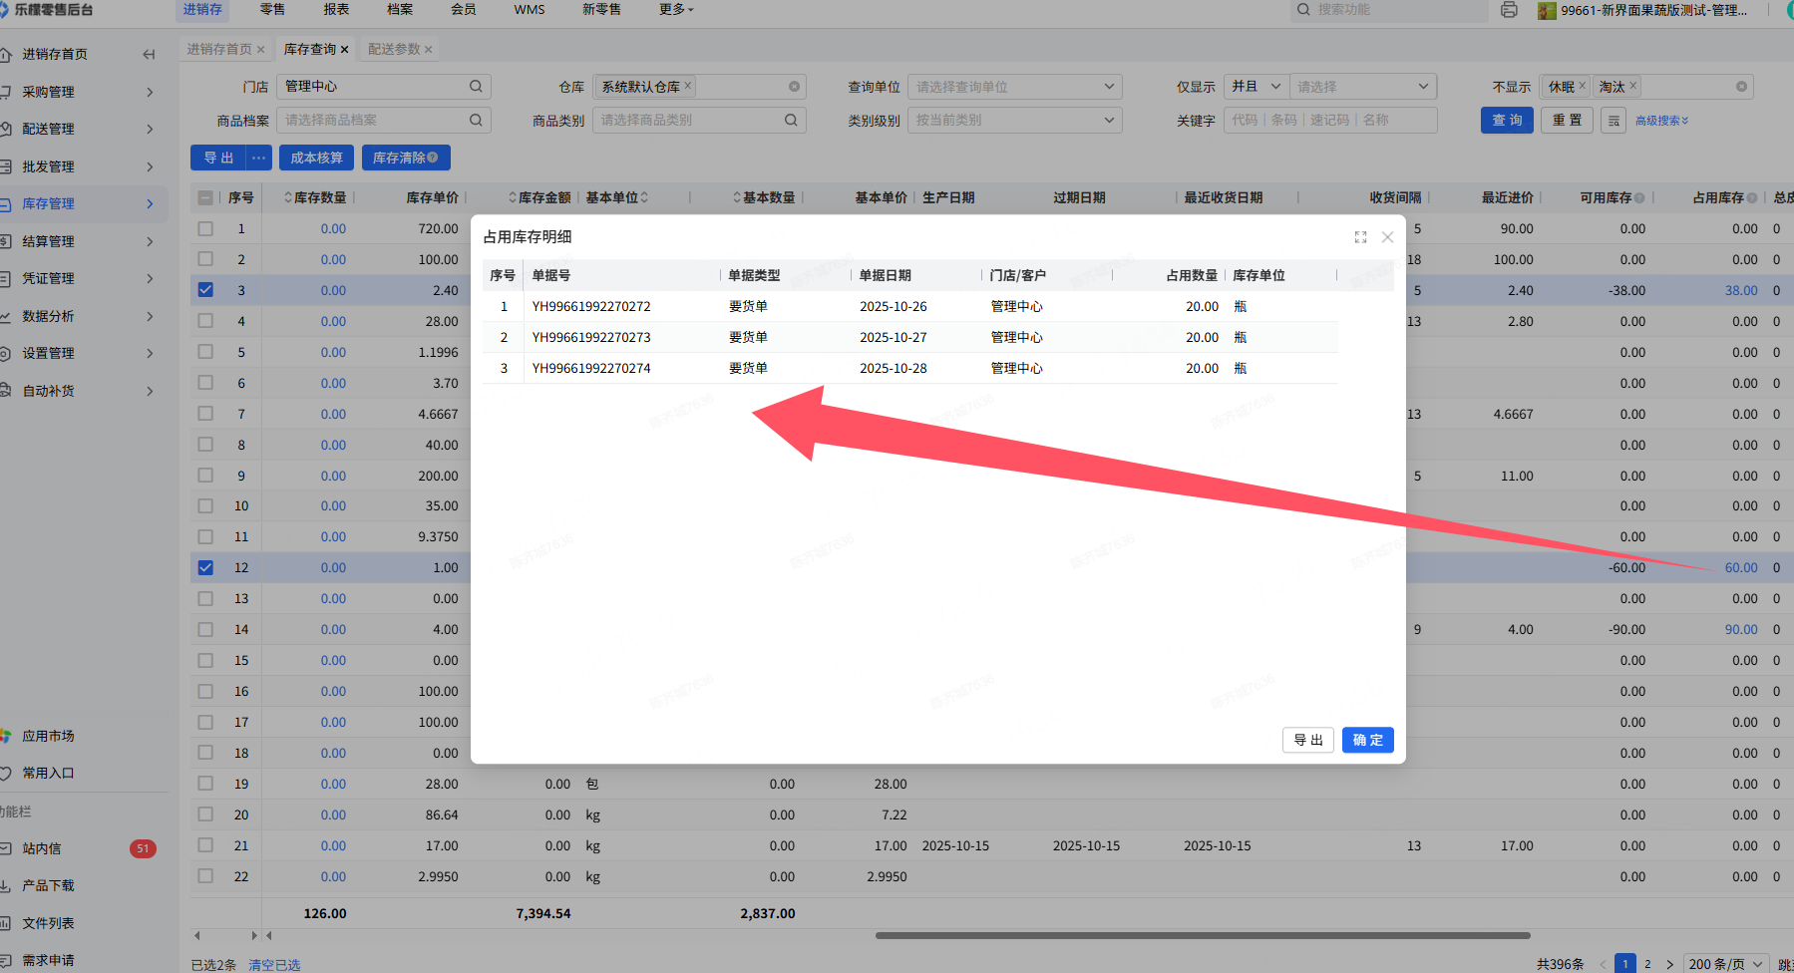Open the 报表 top menu
Image resolution: width=1794 pixels, height=973 pixels.
pyautogui.click(x=336, y=10)
